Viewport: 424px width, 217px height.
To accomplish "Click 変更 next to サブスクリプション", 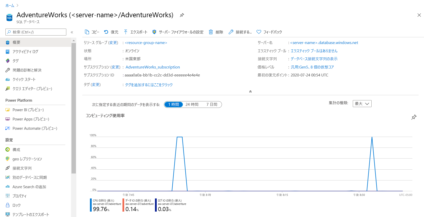I will pos(115,67).
